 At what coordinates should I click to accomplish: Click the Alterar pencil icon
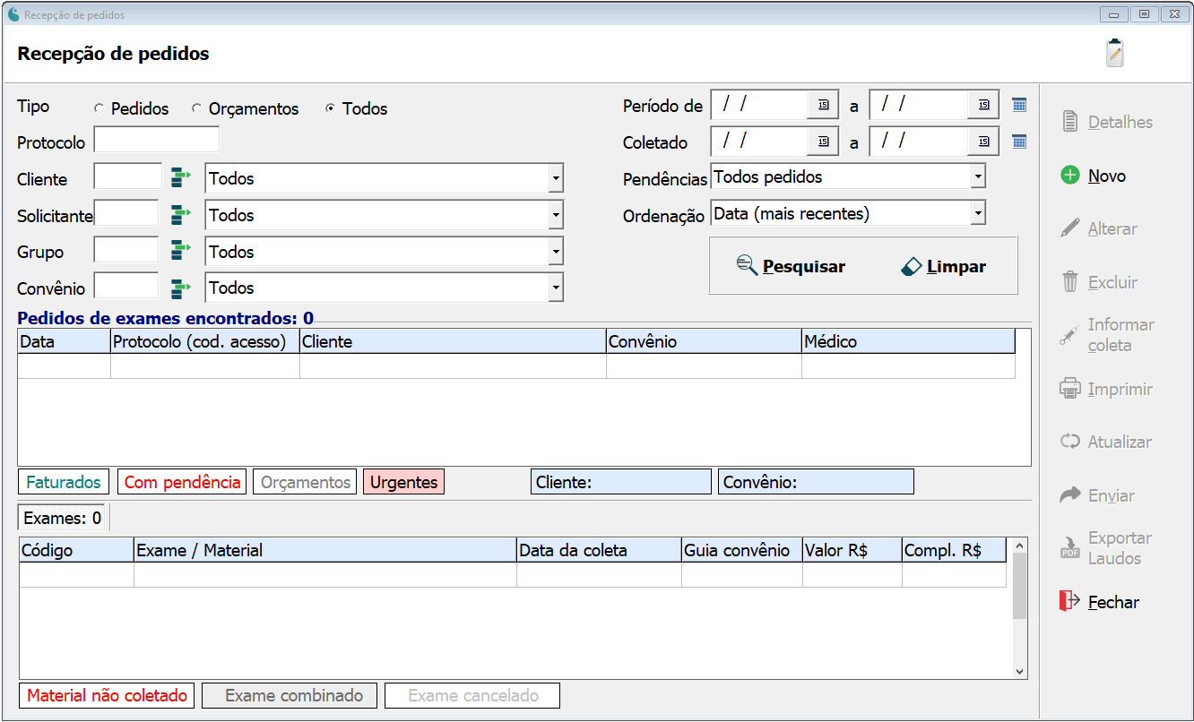click(1070, 228)
